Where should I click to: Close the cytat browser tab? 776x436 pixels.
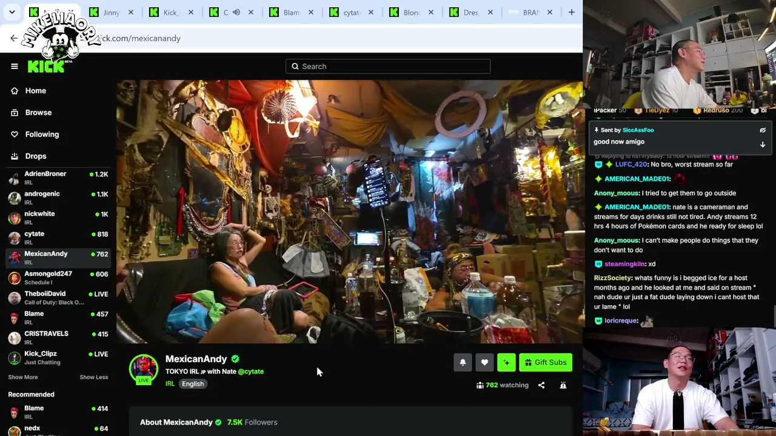click(x=371, y=12)
